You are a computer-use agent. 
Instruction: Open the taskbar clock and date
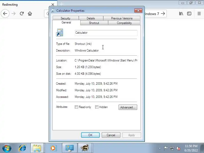[191, 148]
